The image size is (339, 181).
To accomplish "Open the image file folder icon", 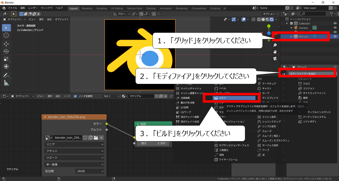I will [x=96, y=138].
